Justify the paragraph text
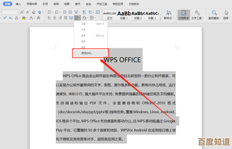Image resolution: width=232 pixels, height=149 pixels. 66,18
